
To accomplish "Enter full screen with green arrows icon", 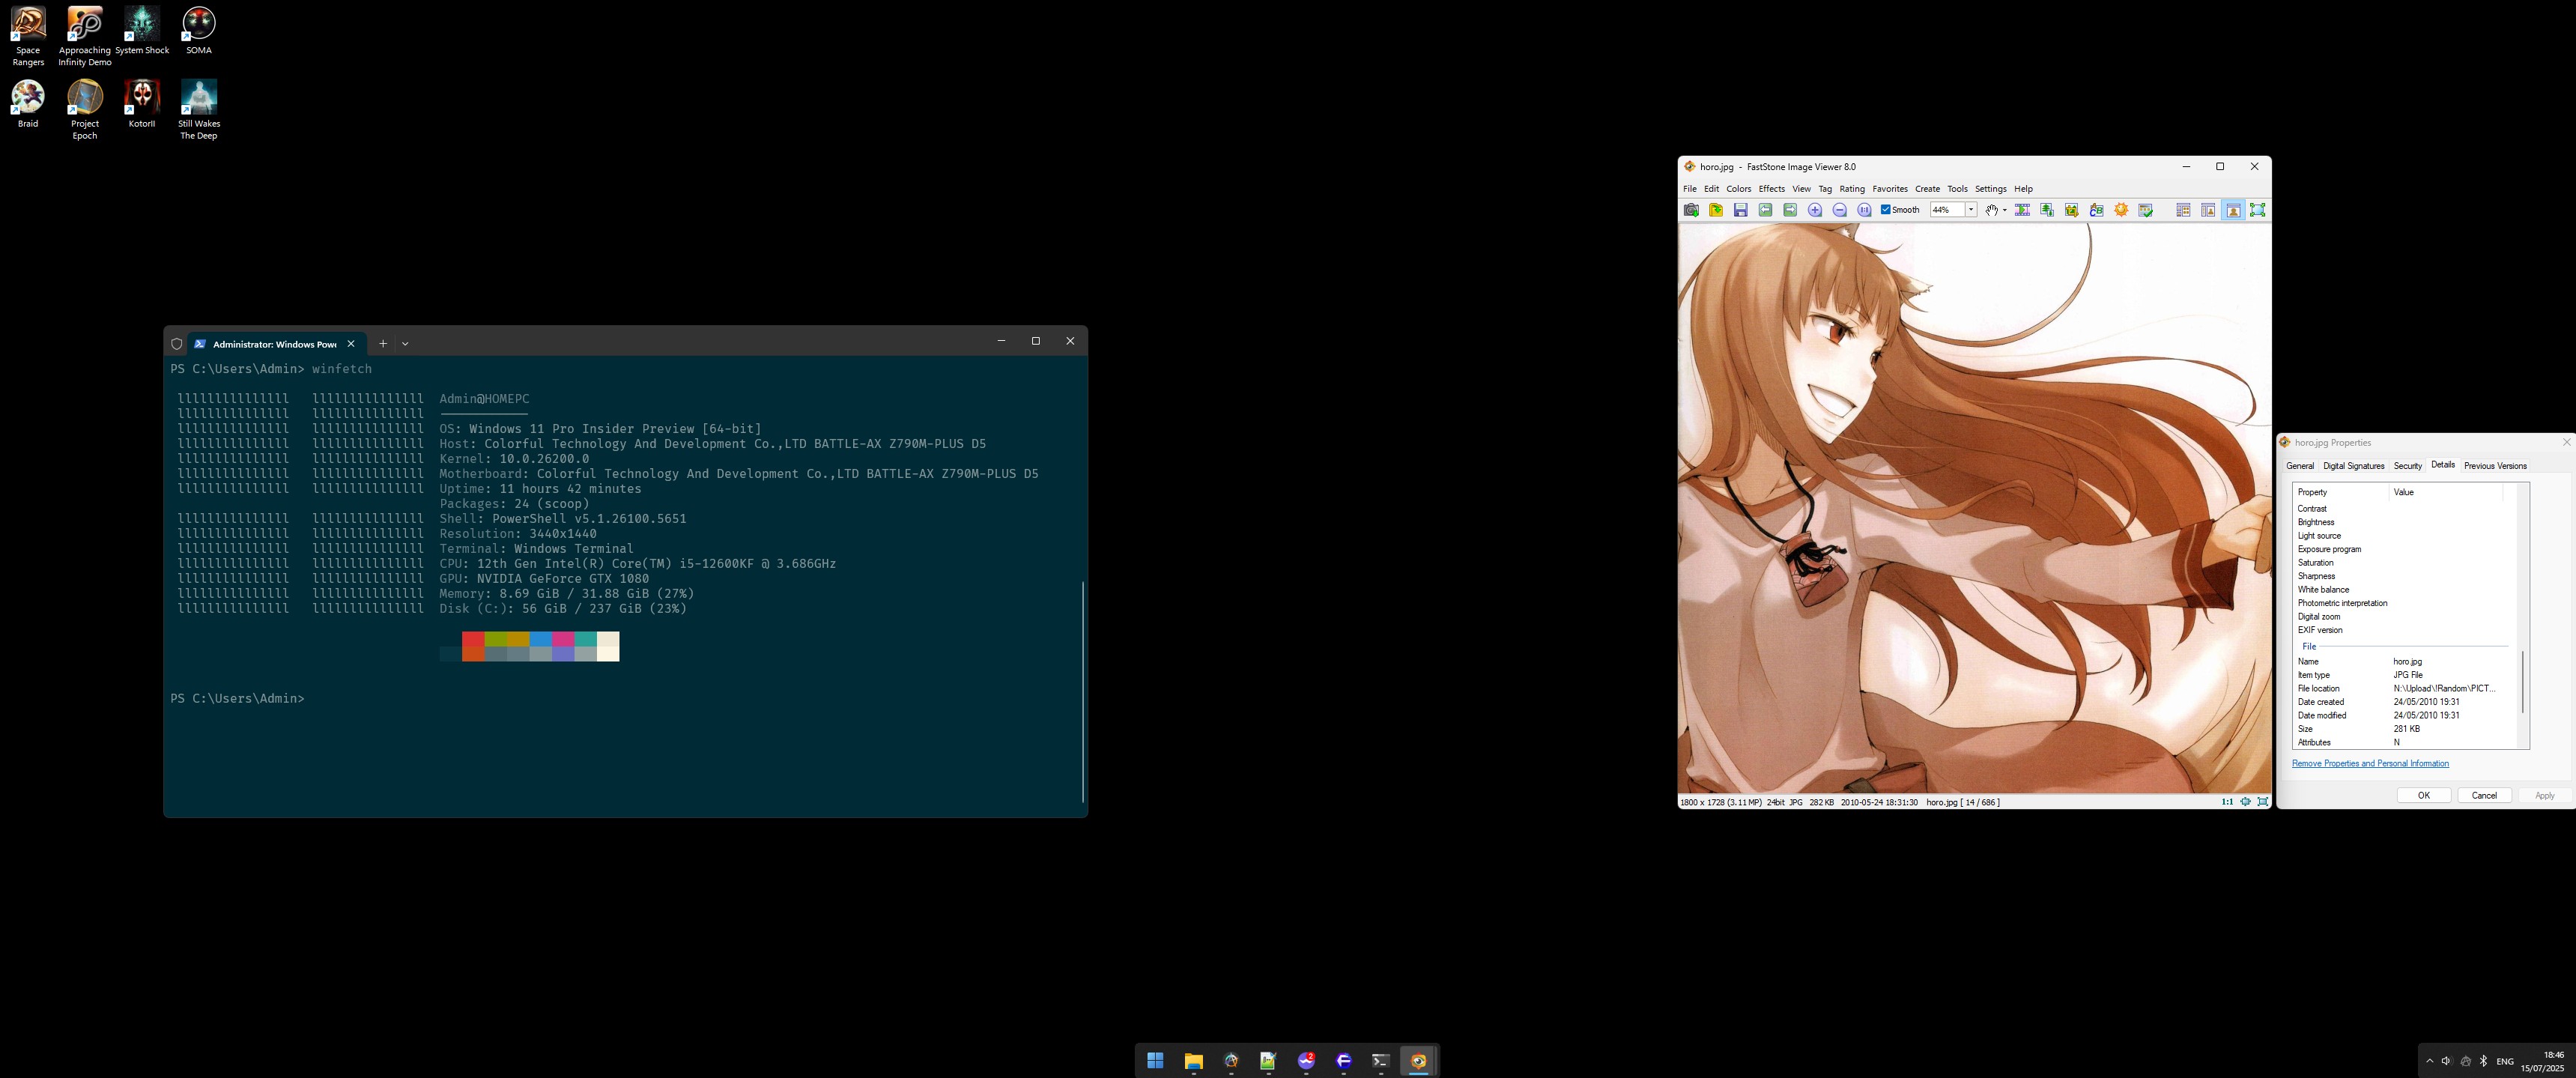I will tap(2258, 210).
